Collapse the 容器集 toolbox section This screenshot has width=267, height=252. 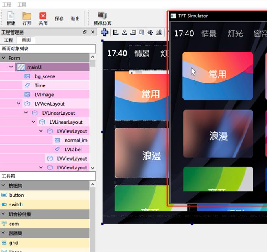3,233
